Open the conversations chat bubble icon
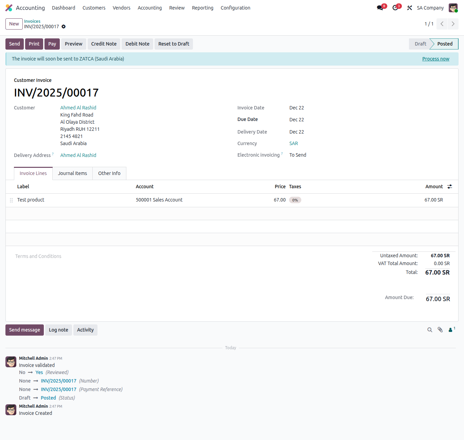This screenshot has height=440, width=464. (380, 8)
